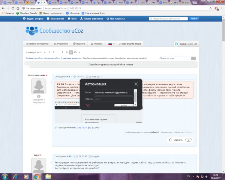Open log-ol user profile

click(37, 155)
